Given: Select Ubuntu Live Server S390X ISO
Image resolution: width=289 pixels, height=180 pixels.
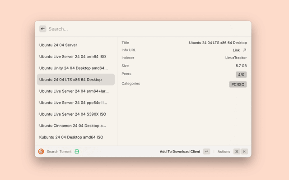Looking at the screenshot, I should [x=75, y=114].
